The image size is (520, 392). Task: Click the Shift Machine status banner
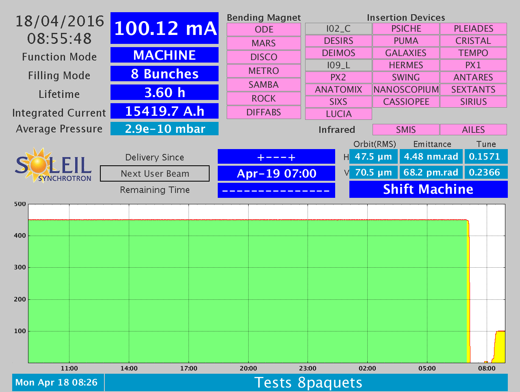coord(429,189)
